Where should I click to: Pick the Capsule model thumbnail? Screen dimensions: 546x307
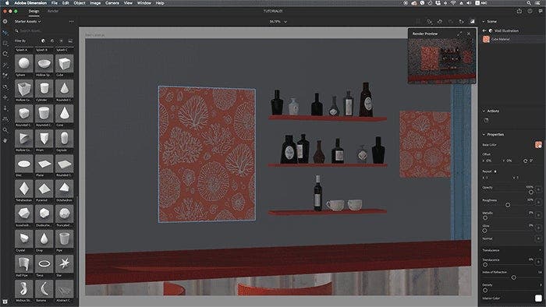coord(65,139)
